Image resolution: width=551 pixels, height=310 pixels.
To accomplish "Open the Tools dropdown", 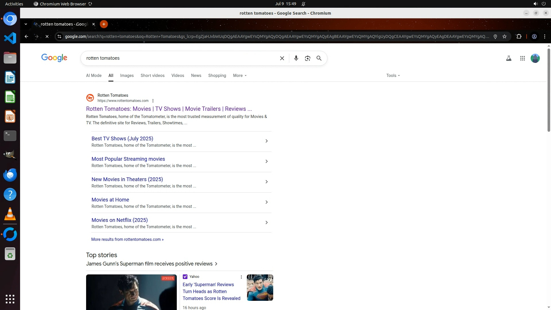I will [393, 75].
